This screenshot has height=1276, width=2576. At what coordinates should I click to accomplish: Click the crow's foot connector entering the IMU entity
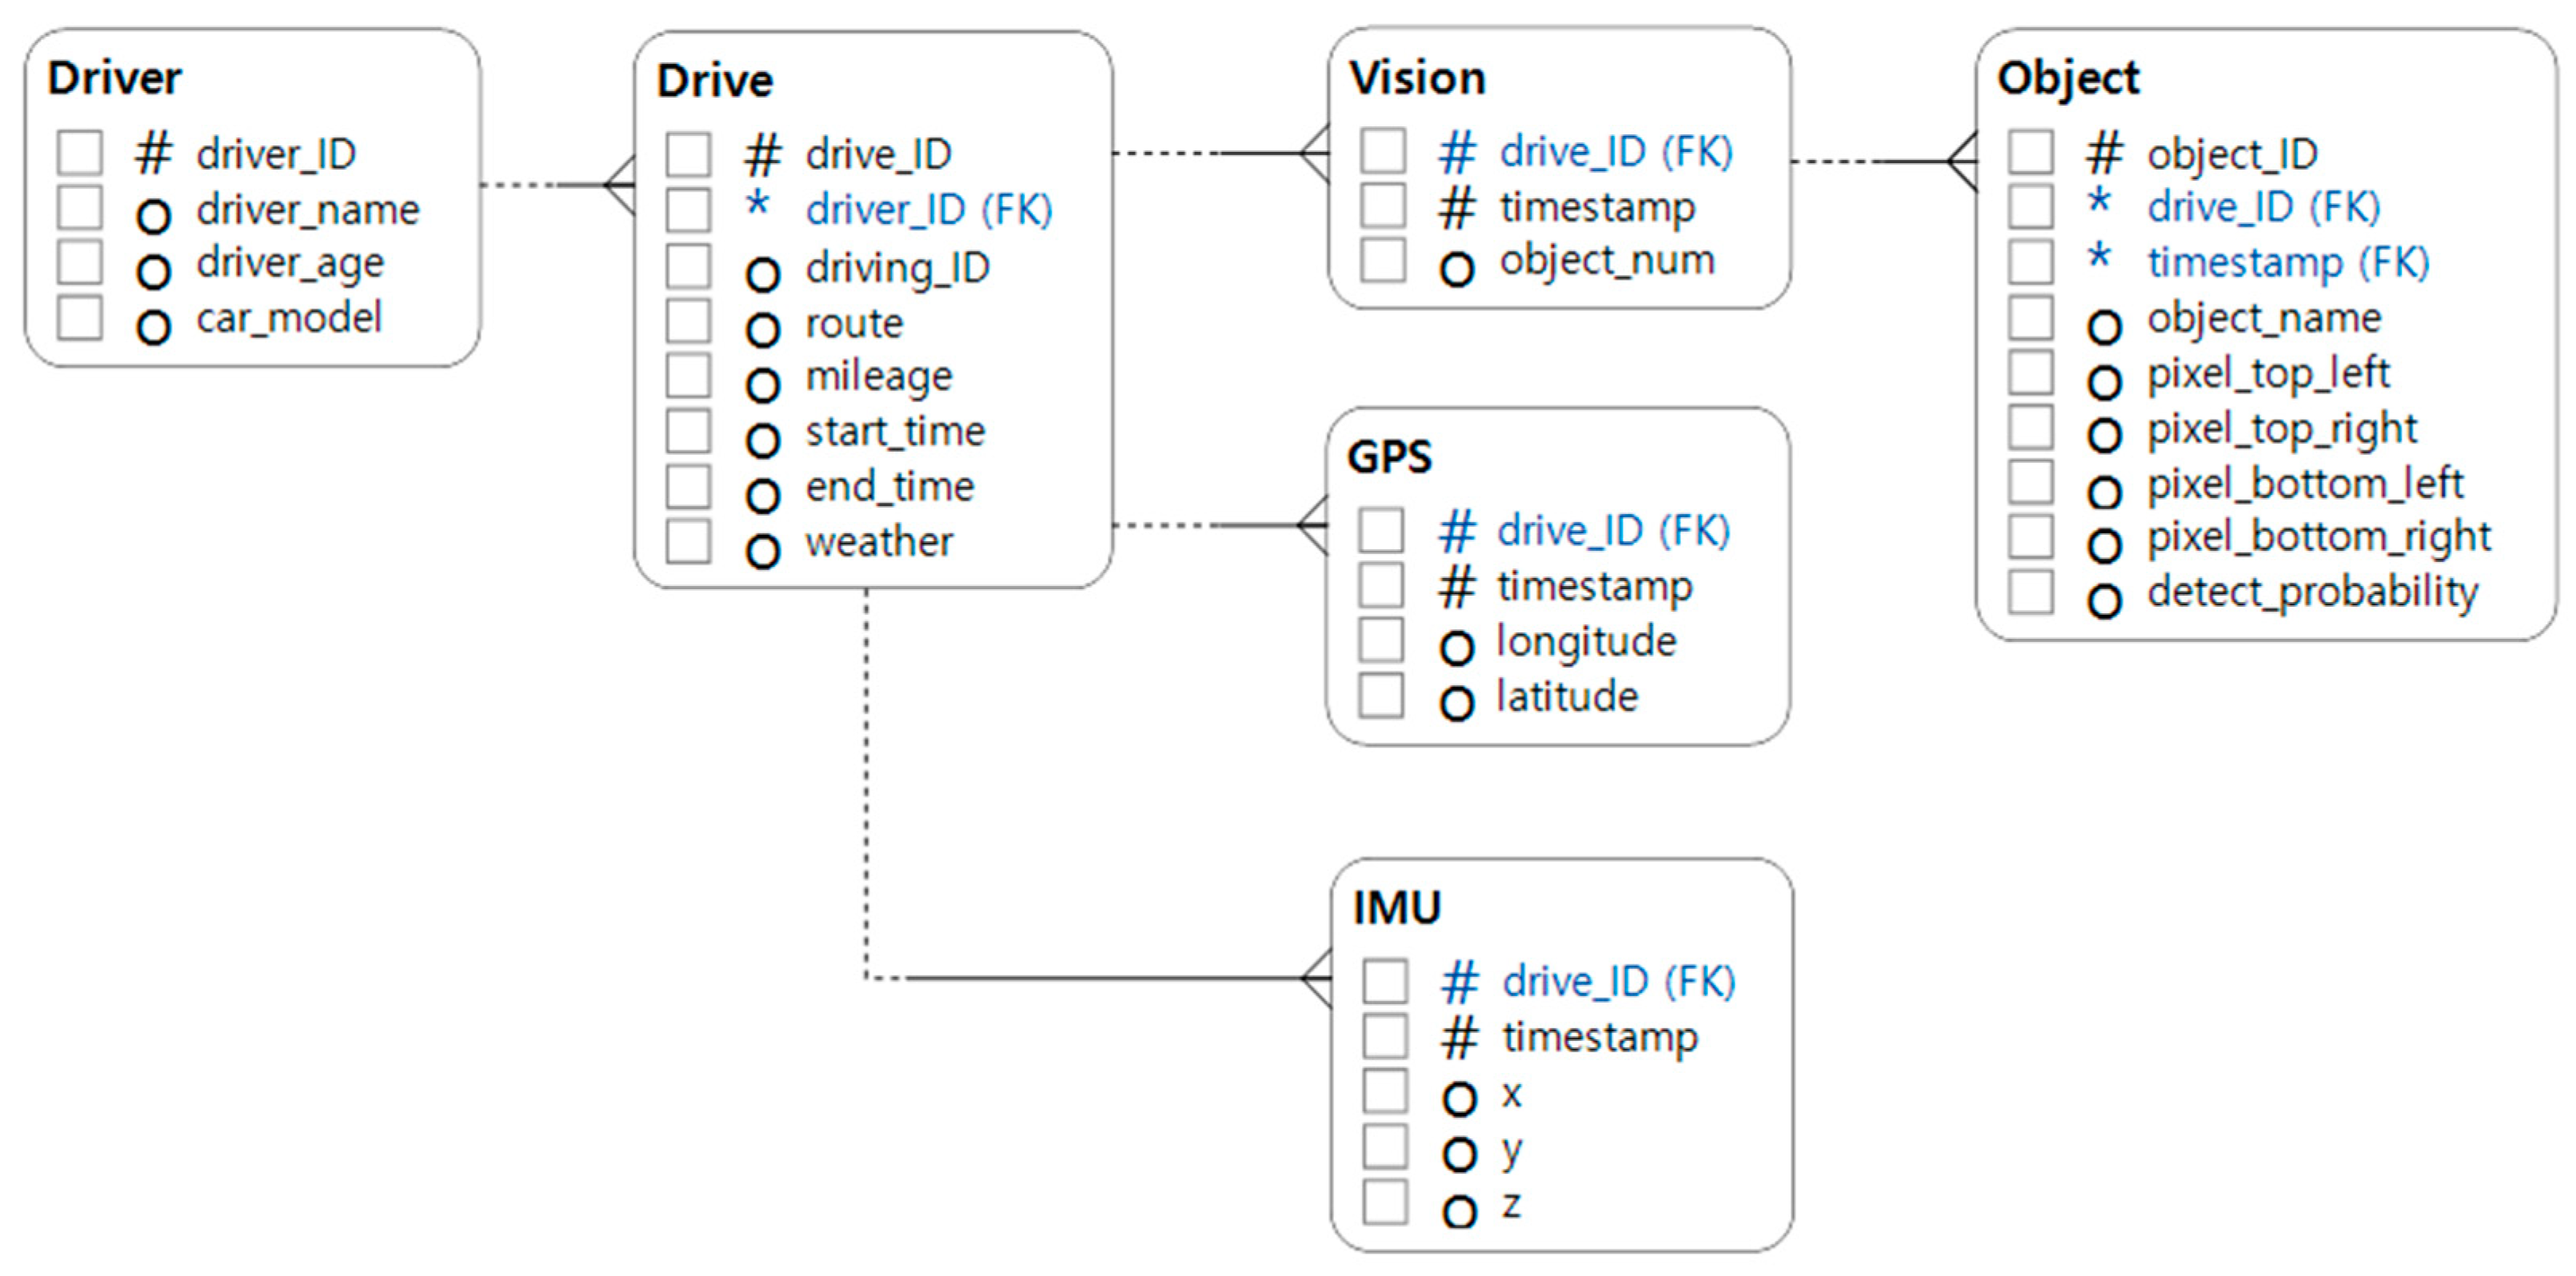[x=1315, y=978]
